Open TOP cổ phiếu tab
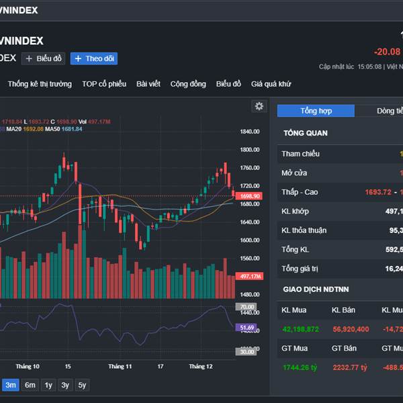Viewport: 403px width, 403px height. tap(104, 84)
